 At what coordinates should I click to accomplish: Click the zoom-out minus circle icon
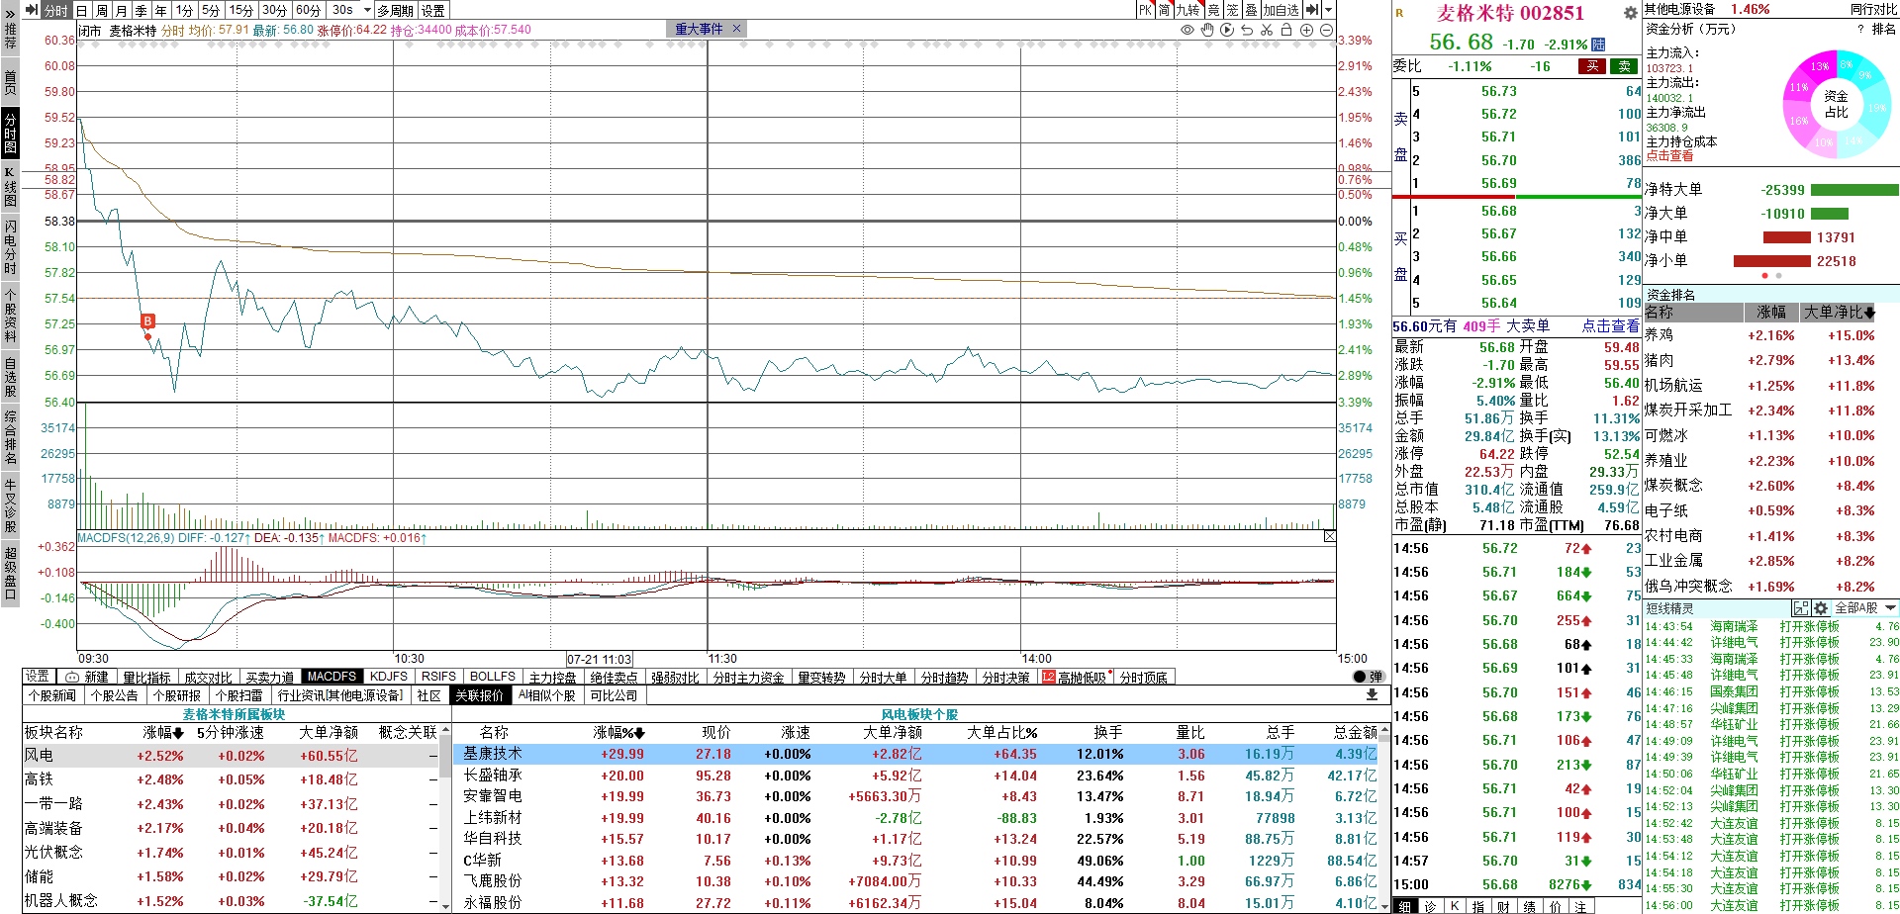1326,31
